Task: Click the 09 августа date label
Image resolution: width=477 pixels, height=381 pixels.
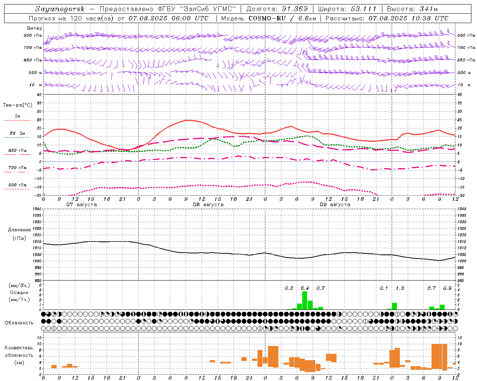Action: coord(335,205)
